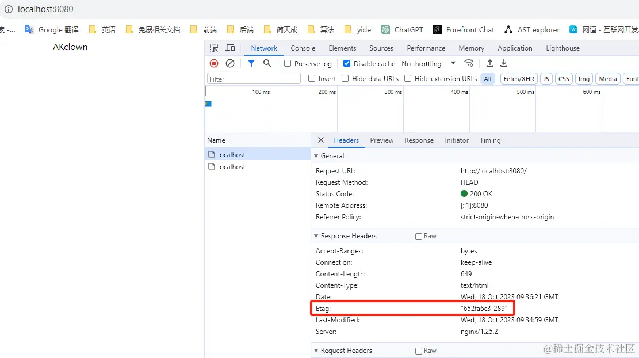The height and width of the screenshot is (358, 639).
Task: Toggle device toolbar icon
Action: pos(230,48)
